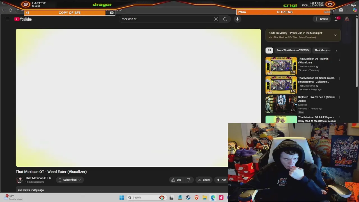Viewport: 359px width, 202px height.
Task: Go to the YouTube home logo
Action: click(23, 19)
